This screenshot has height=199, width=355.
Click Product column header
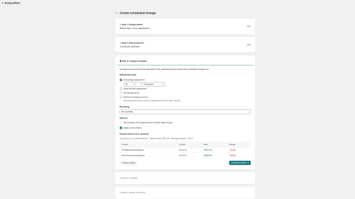point(125,145)
